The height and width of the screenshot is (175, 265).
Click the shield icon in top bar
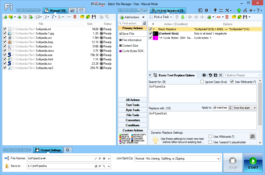(206, 10)
